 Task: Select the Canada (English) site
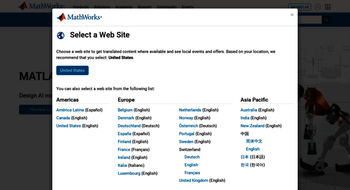[x=63, y=118]
